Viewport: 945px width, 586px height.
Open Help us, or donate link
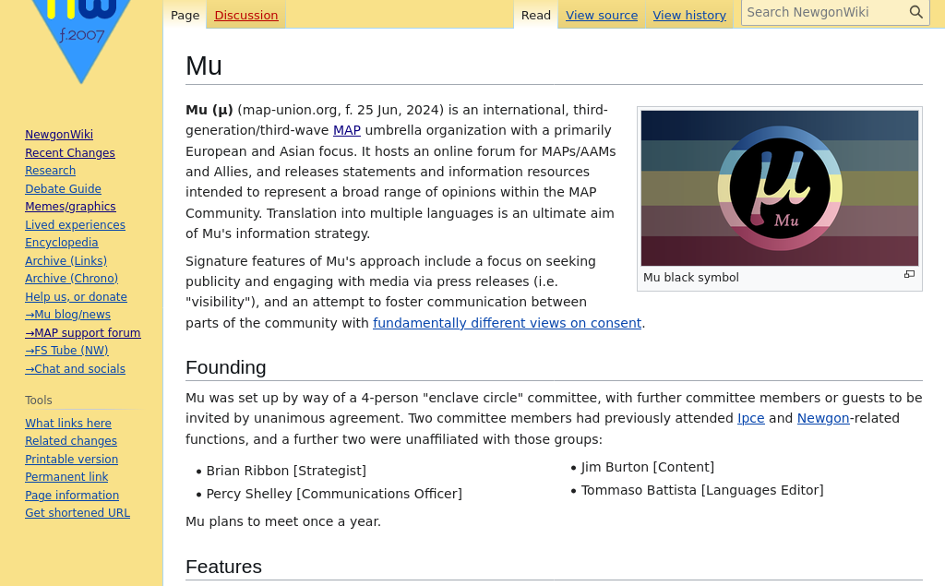point(76,296)
